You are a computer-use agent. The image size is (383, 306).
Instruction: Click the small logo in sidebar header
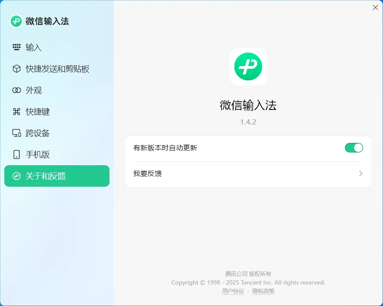pyautogui.click(x=16, y=21)
